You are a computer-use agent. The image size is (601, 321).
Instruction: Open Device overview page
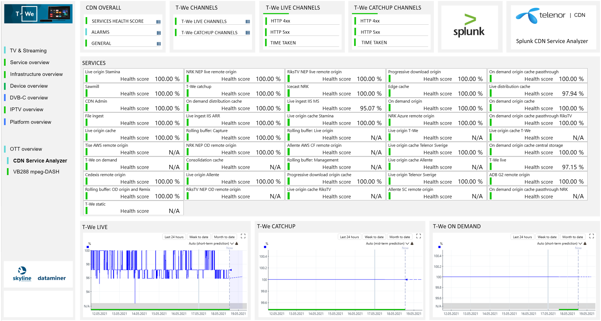point(29,86)
